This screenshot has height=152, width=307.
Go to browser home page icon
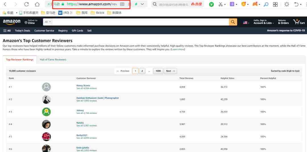click(37, 4)
